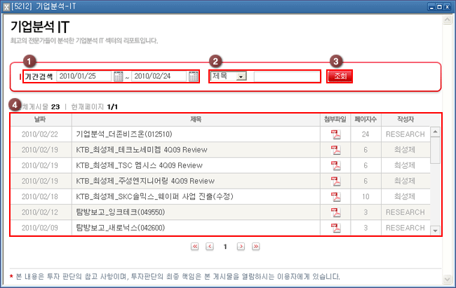The width and height of the screenshot is (456, 288).
Task: Open end date calendar picker
Action: pos(192,76)
